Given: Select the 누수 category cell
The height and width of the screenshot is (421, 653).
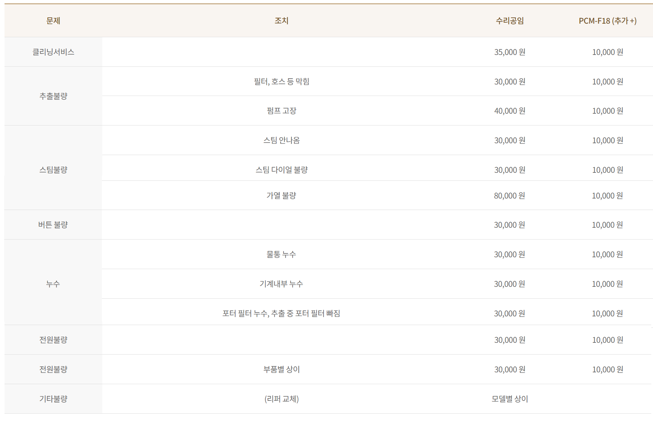Looking at the screenshot, I should coord(53,284).
